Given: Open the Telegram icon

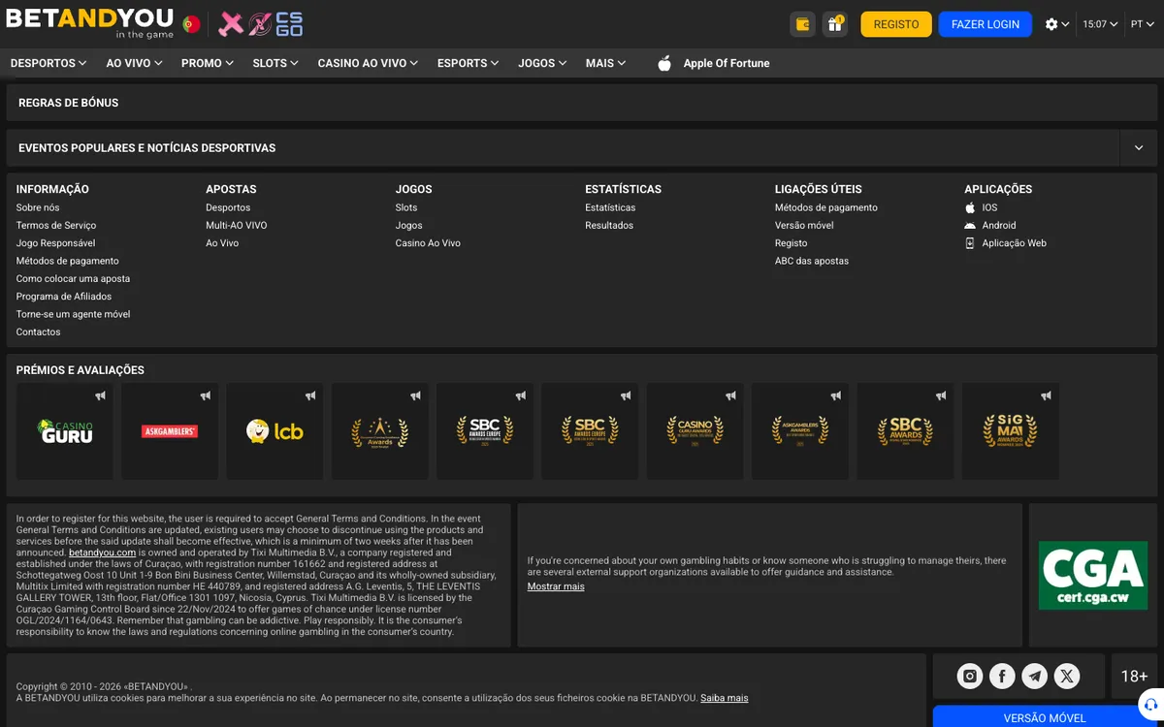Looking at the screenshot, I should point(1035,677).
